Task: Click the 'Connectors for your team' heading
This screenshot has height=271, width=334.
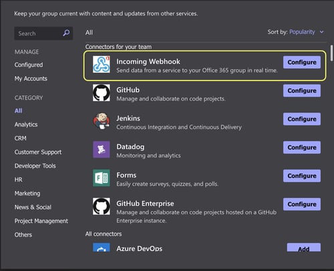Action: 118,47
